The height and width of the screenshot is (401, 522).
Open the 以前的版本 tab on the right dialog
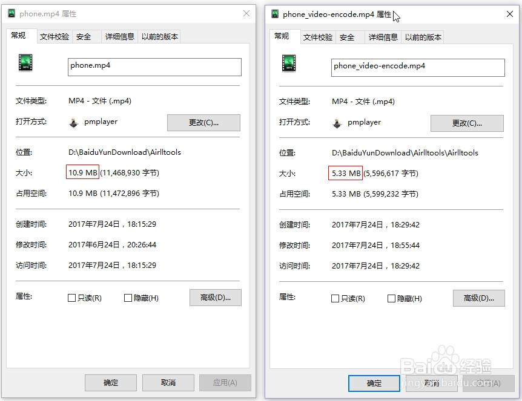424,37
